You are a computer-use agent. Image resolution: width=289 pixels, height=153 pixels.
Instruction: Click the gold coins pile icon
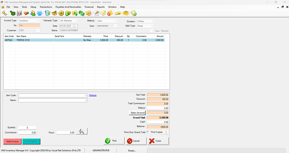pos(118,13)
